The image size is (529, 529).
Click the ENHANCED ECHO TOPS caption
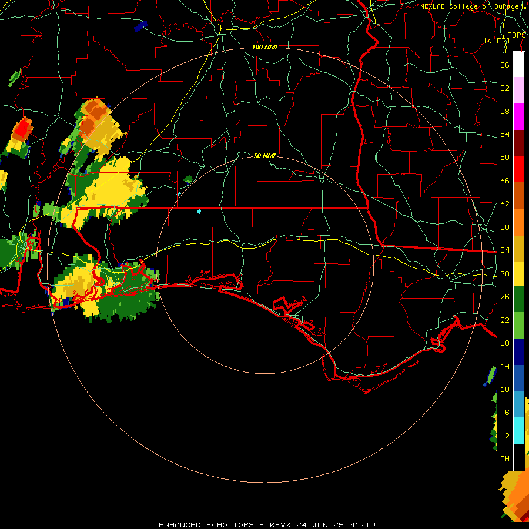pyautogui.click(x=267, y=525)
